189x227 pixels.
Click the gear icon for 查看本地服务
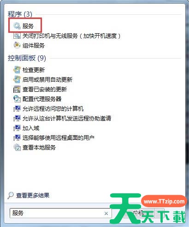17,147
